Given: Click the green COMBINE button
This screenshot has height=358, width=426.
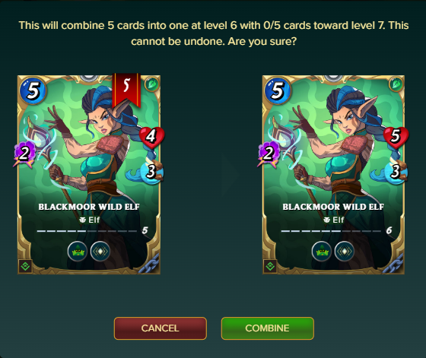Looking at the screenshot, I should [x=268, y=328].
